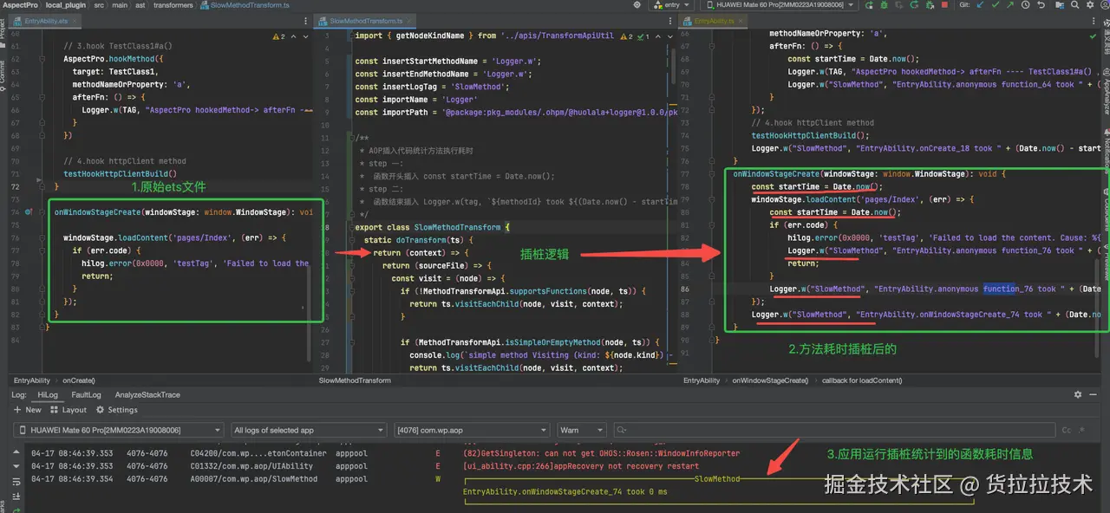1110x513 pixels.
Task: Open the log panel device selector dropdown
Action: pos(119,430)
